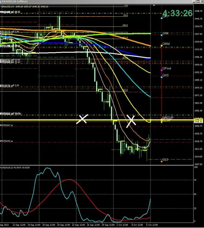Image resolution: width=204 pixels, height=228 pixels.
Task: Click the 423.6 Fibonacci level label
Action: coord(125,90)
